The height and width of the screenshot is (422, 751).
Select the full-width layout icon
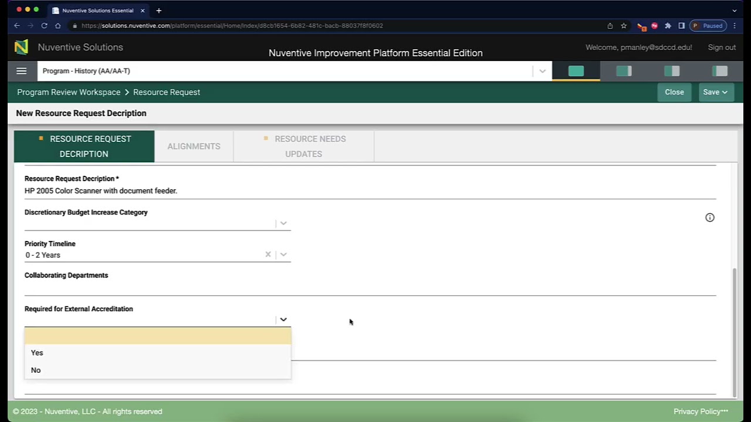[576, 71]
